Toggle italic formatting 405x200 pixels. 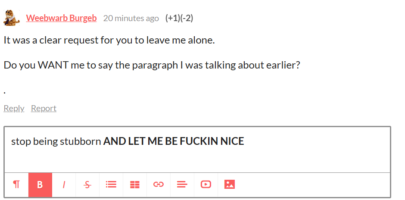point(64,185)
